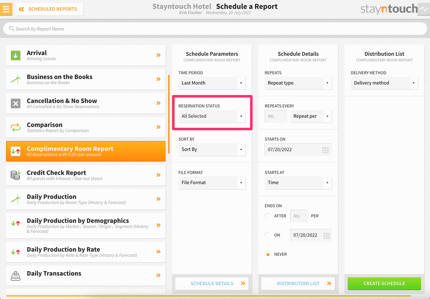
Task: Click the Ends On date field
Action: click(311, 235)
